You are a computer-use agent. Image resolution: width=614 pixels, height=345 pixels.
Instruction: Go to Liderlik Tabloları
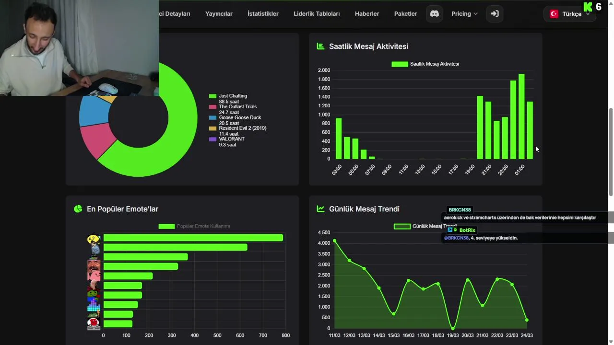point(317,14)
